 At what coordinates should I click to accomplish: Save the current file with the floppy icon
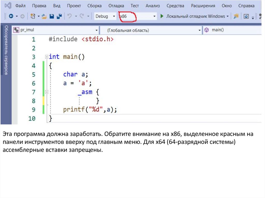pyautogui.click(x=52, y=16)
